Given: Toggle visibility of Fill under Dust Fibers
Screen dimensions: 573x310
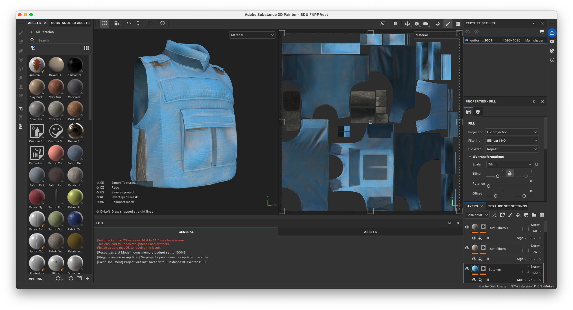Looking at the screenshot, I should pos(474,259).
